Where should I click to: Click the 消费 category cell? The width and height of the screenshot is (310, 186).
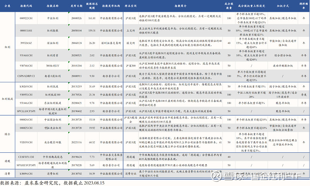coord(7,174)
